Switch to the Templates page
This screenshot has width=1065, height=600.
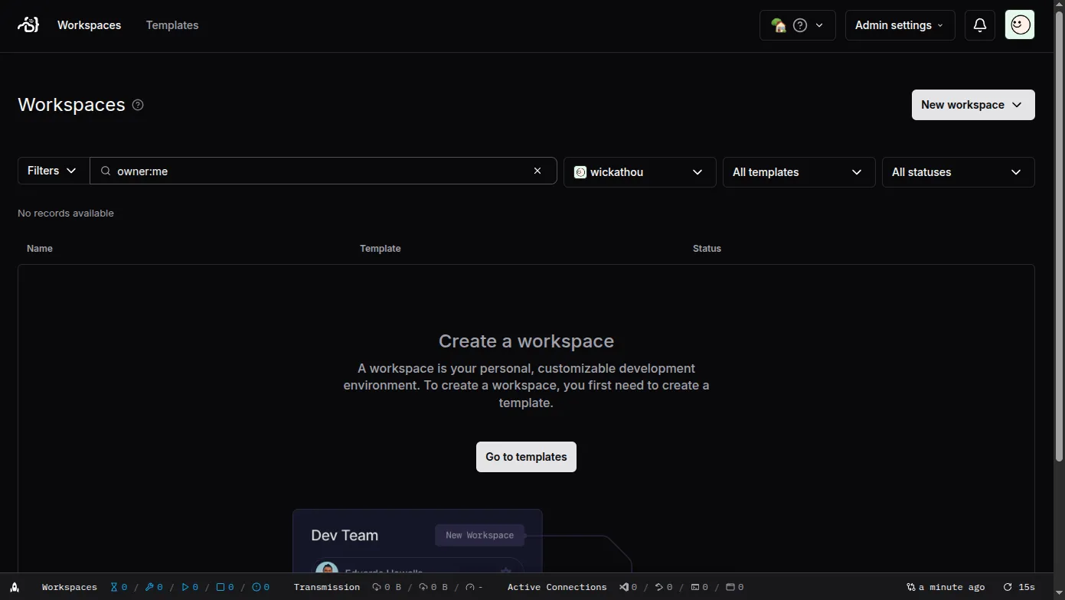(x=172, y=24)
